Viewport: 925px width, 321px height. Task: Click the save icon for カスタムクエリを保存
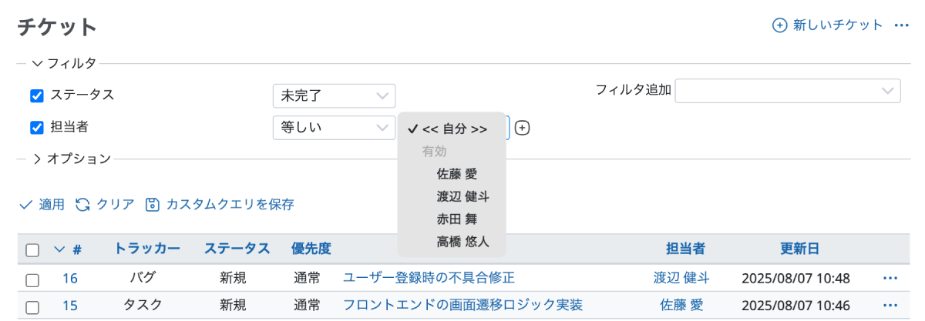tap(153, 205)
